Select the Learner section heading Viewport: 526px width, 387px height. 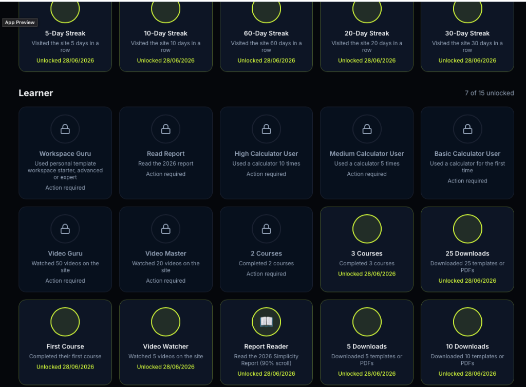36,93
